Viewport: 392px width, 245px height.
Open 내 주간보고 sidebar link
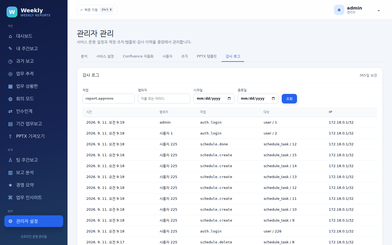[34, 49]
